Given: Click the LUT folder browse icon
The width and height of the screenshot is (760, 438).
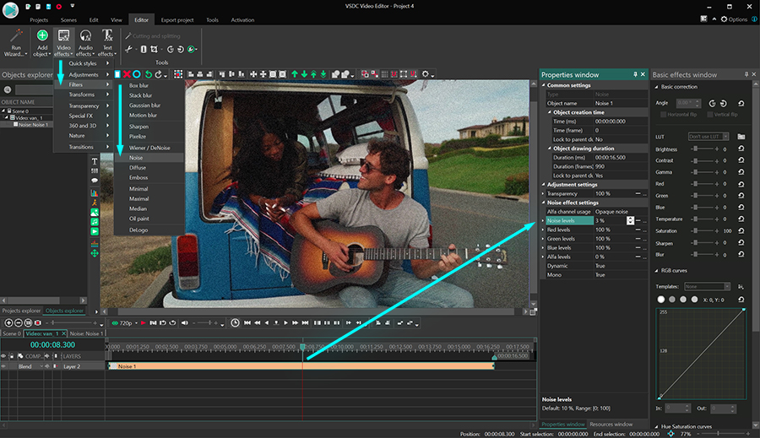Looking at the screenshot, I should pos(741,136).
